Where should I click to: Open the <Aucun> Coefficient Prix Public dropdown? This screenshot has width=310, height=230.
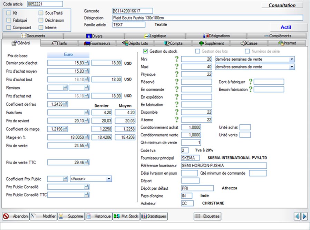point(109,179)
